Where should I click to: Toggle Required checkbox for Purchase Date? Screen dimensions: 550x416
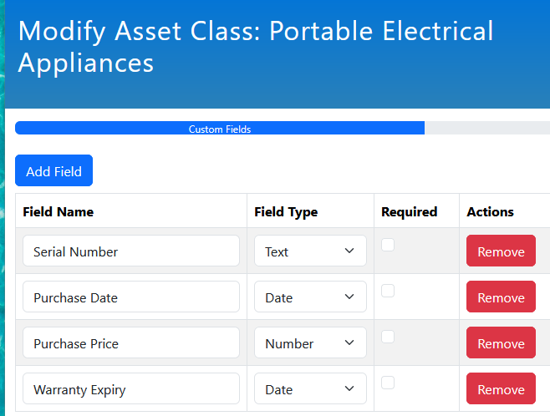pyautogui.click(x=388, y=291)
